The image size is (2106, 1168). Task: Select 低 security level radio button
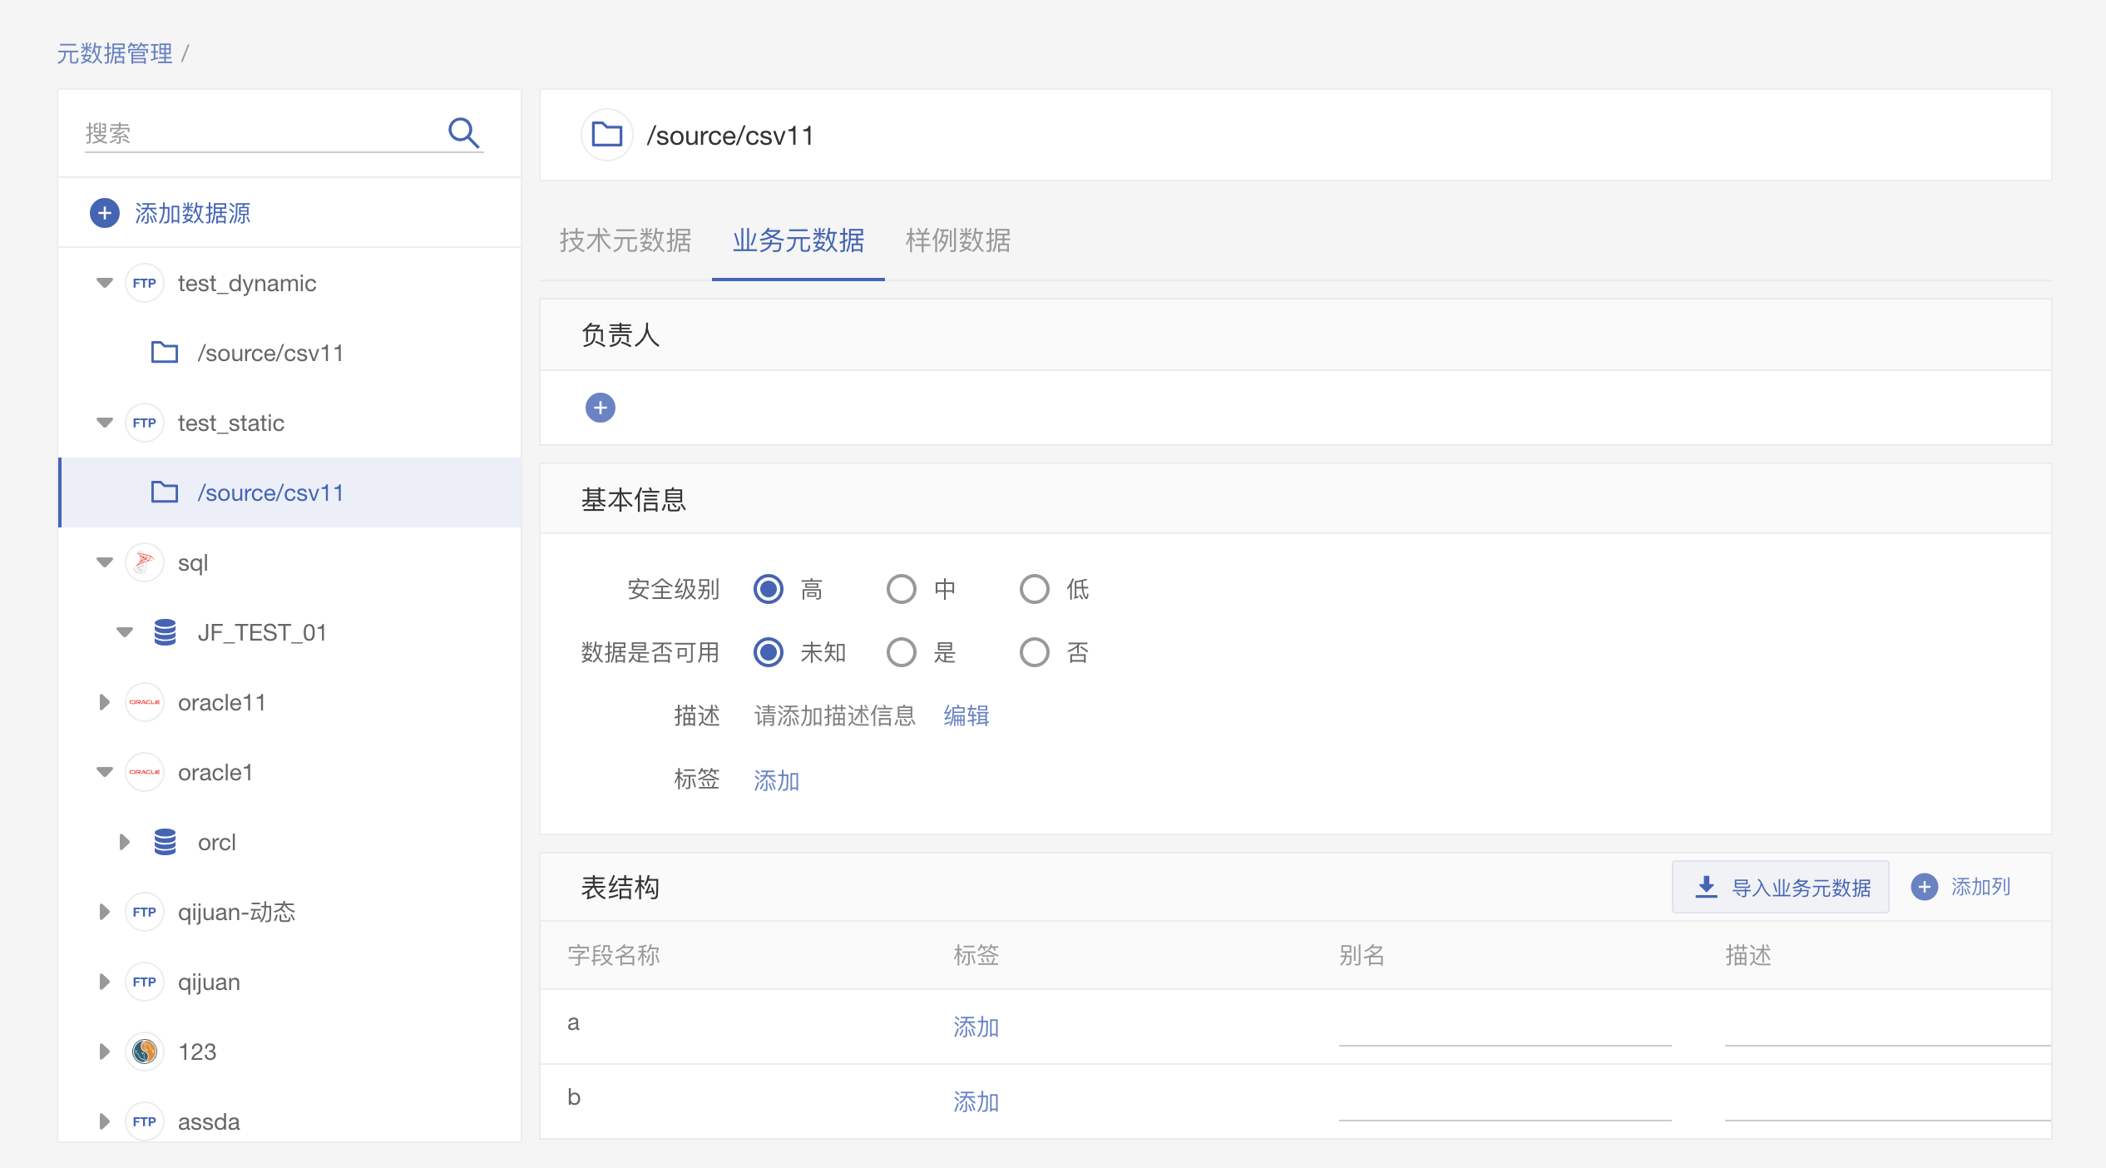click(x=1034, y=589)
